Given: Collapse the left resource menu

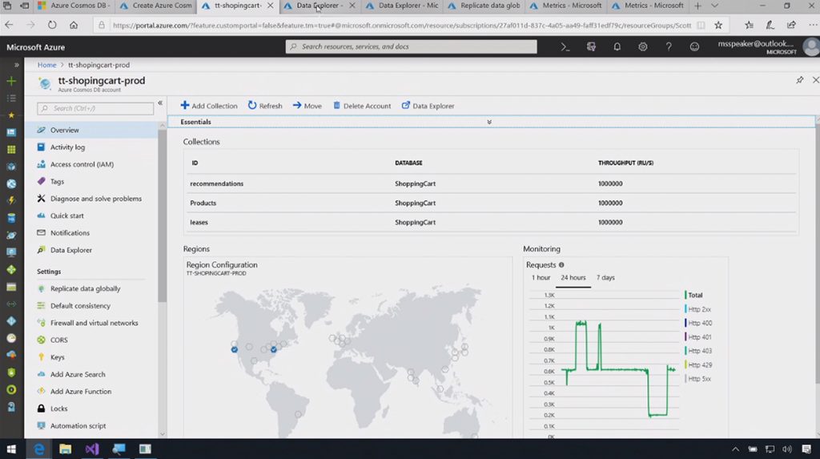Looking at the screenshot, I should point(160,103).
